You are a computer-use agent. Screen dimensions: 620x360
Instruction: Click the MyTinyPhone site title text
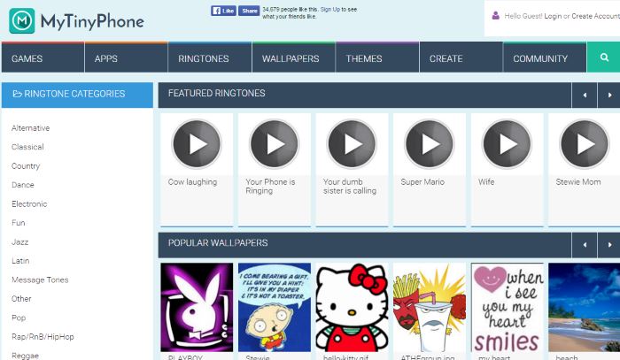point(92,22)
